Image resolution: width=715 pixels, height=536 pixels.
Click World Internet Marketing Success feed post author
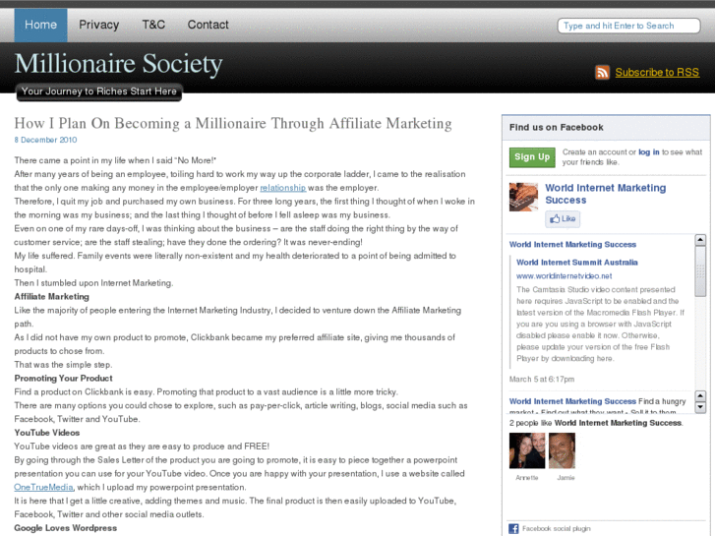coord(572,245)
